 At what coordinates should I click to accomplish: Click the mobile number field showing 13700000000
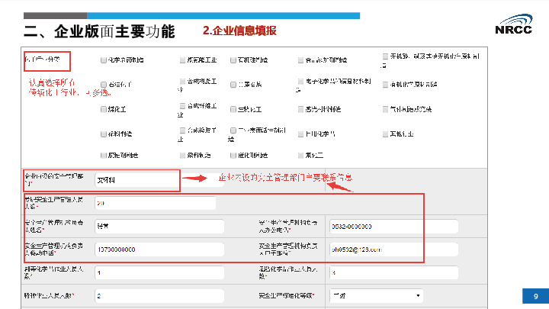click(155, 249)
